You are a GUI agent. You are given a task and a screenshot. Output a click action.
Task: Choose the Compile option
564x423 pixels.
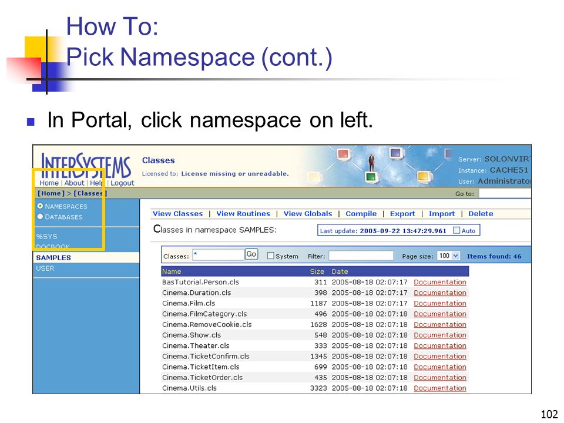pos(361,214)
